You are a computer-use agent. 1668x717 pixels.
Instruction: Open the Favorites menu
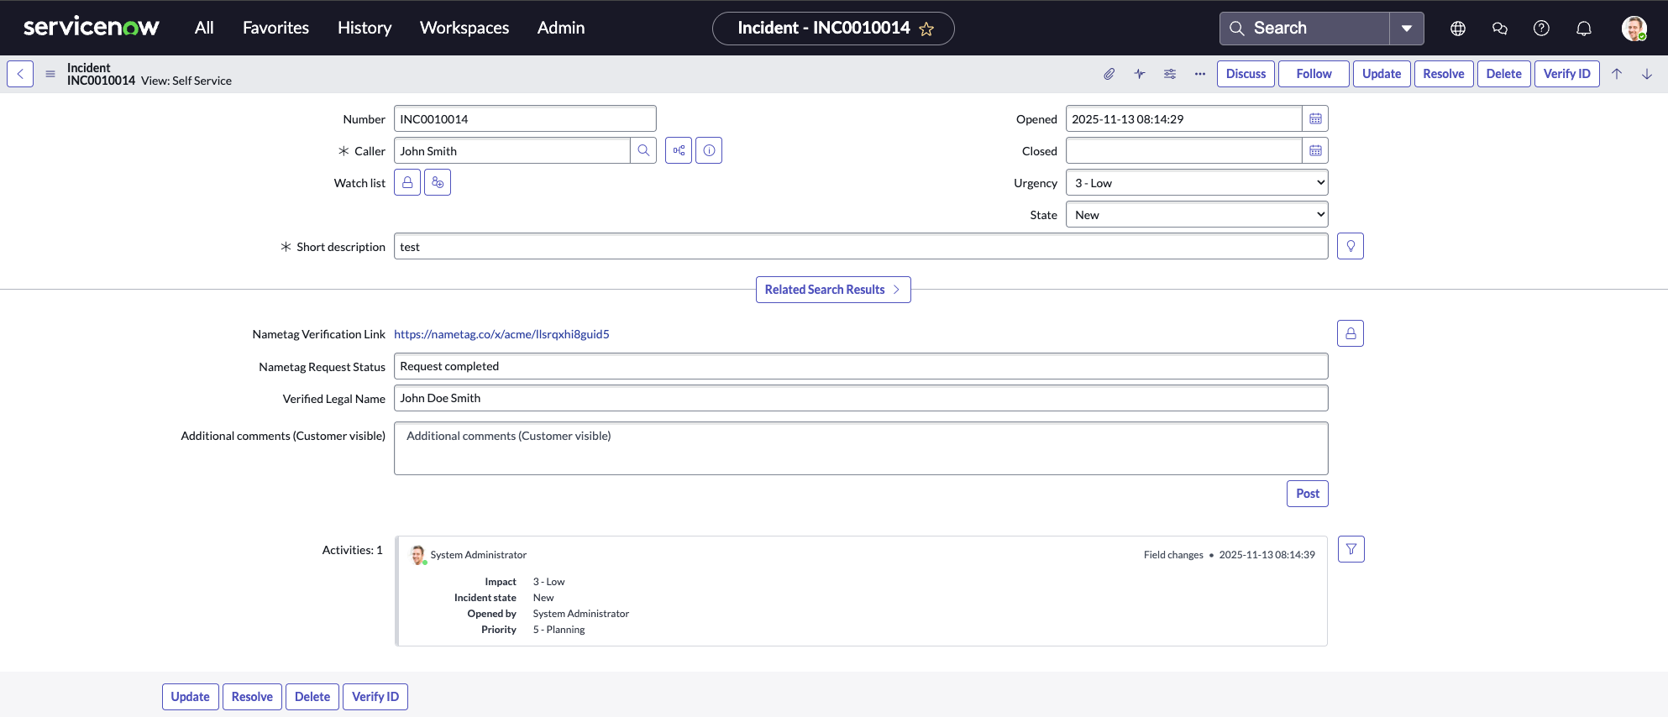click(275, 28)
